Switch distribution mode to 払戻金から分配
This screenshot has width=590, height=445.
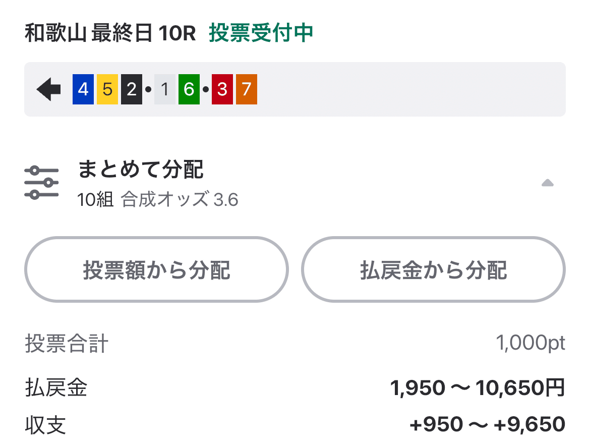(x=433, y=269)
